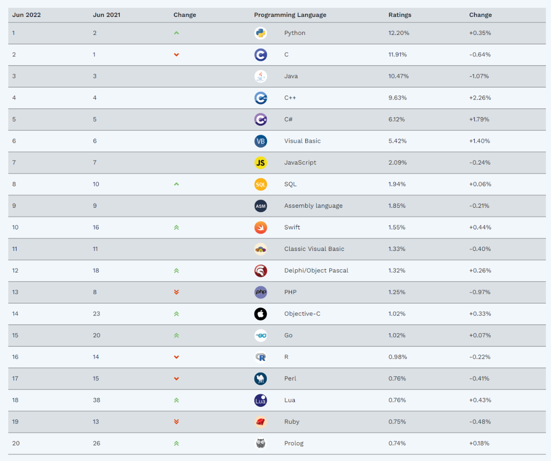Click the red double-down arrow beside PHP
Screen dimensions: 551x461
(x=176, y=292)
